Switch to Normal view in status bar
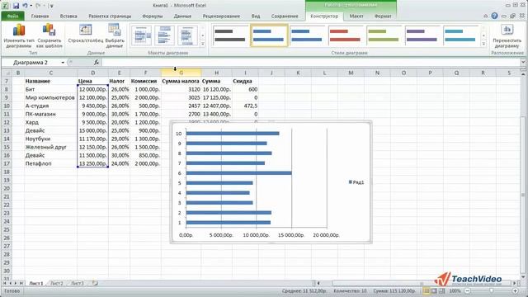Viewport: 528px width, 297px height. click(x=427, y=290)
